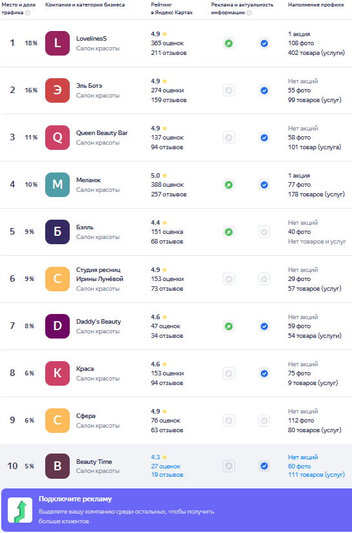The width and height of the screenshot is (352, 533).
Task: Open the Меланж teal logo thumbnail
Action: pyautogui.click(x=57, y=185)
